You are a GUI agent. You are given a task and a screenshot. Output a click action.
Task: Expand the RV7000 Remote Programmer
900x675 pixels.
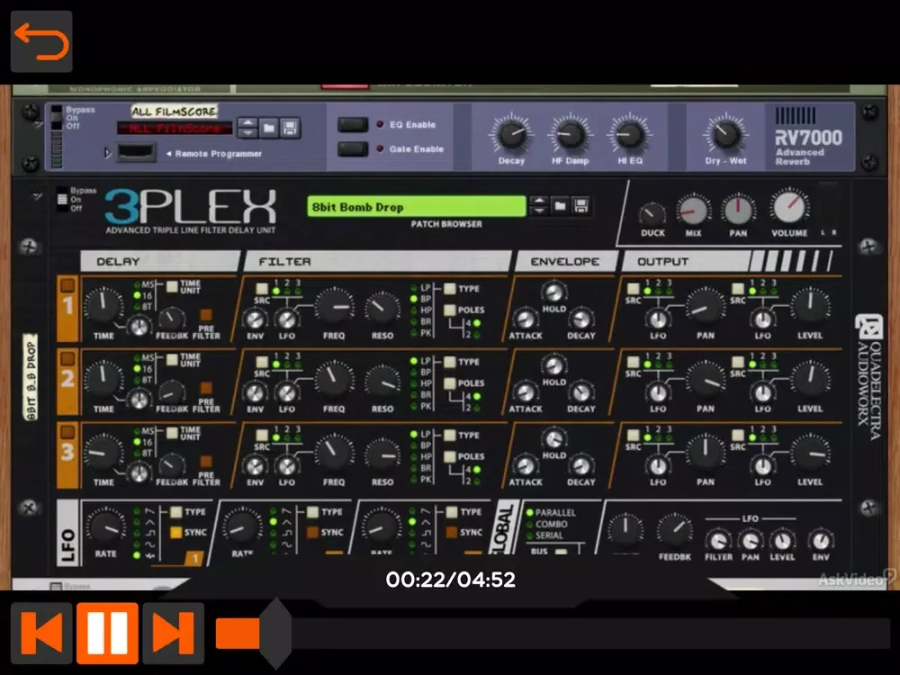point(107,153)
